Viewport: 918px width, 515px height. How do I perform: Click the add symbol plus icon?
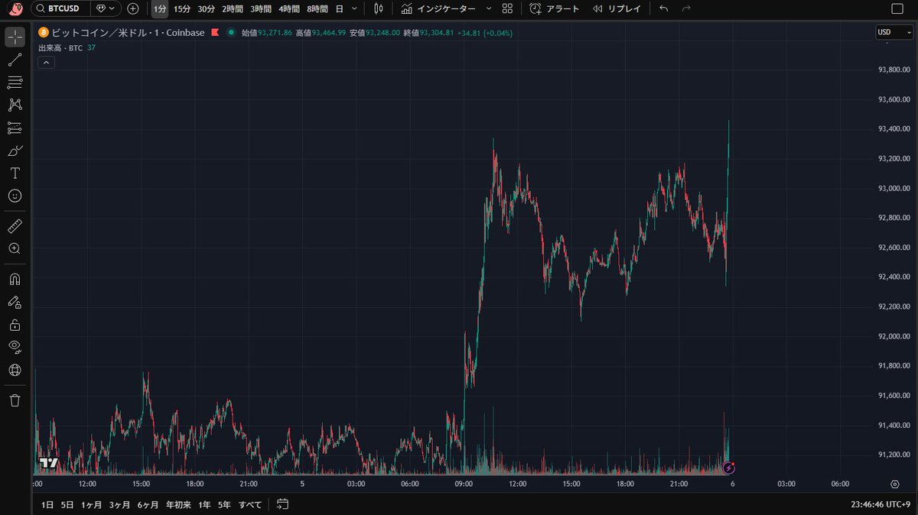(x=133, y=8)
